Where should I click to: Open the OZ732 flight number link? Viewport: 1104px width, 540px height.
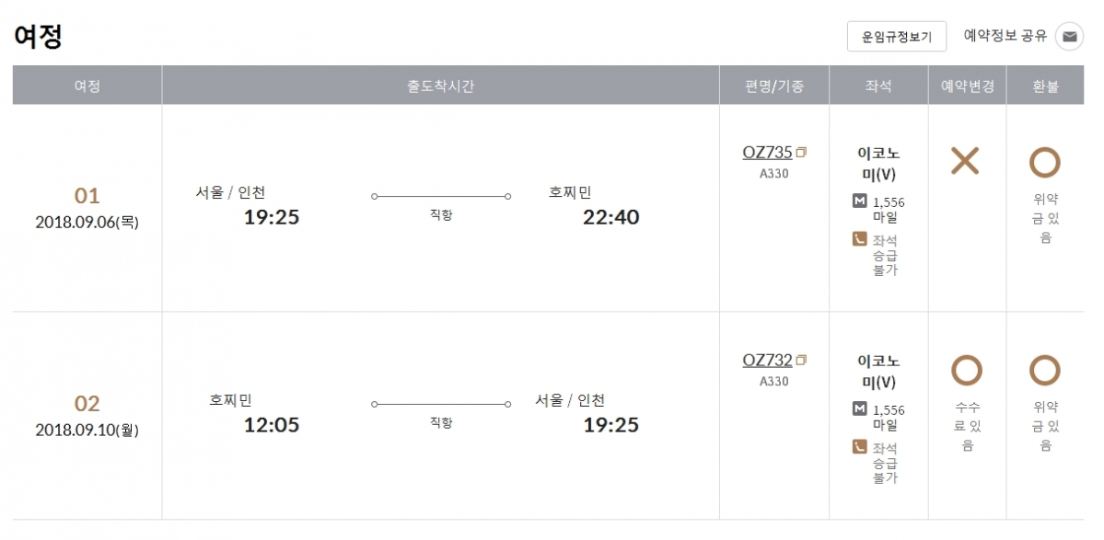pyautogui.click(x=767, y=360)
